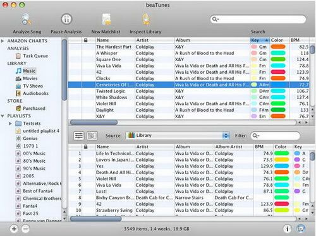Click the info button in status bar

287,228
